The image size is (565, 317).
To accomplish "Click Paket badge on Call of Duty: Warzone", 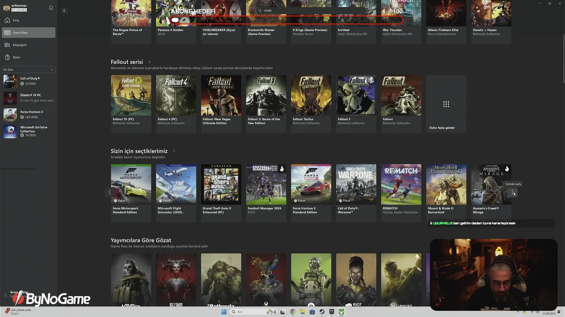I will click(x=344, y=200).
